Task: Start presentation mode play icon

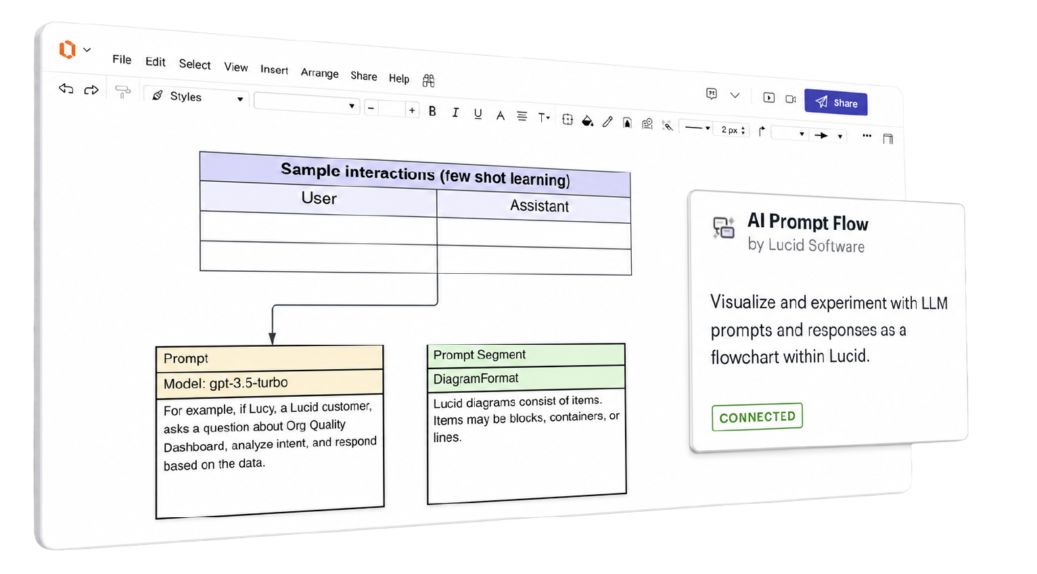Action: click(x=769, y=97)
